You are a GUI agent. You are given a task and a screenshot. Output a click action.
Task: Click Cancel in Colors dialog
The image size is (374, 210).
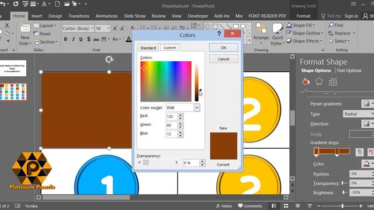[x=223, y=59]
